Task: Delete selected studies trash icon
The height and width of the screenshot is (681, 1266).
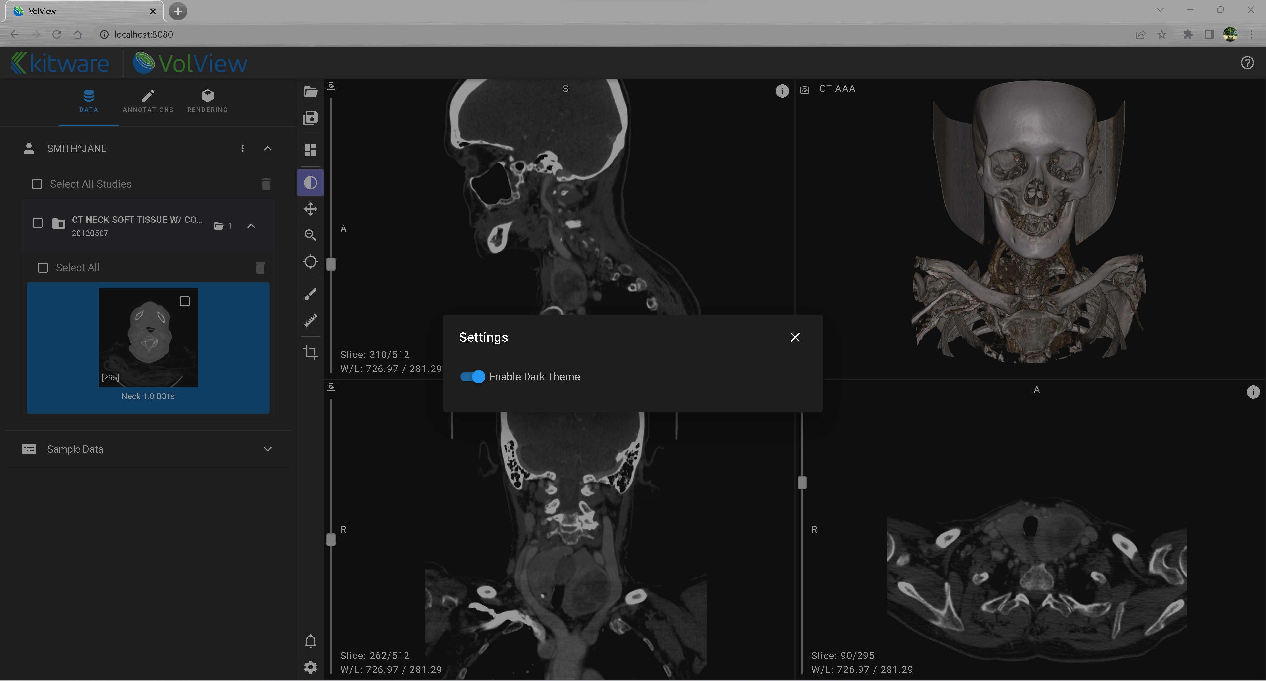Action: click(266, 184)
